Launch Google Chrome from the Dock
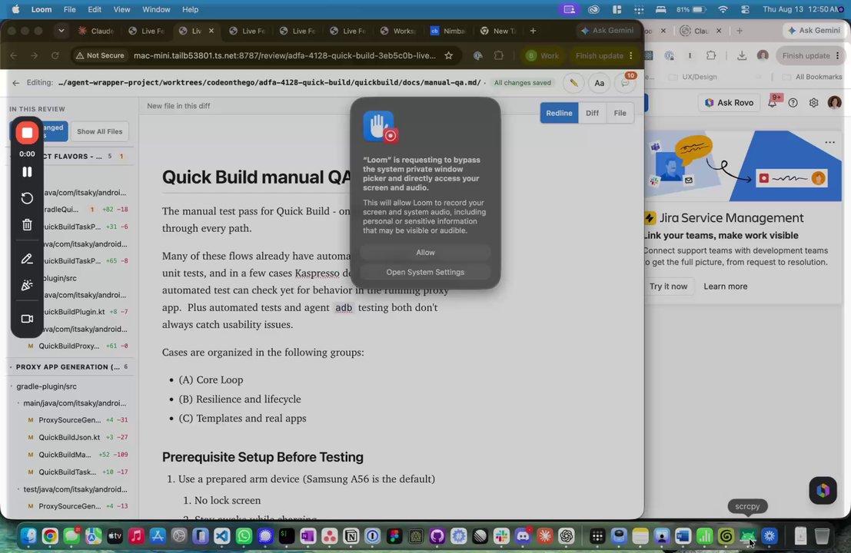The height and width of the screenshot is (553, 851). (x=50, y=536)
